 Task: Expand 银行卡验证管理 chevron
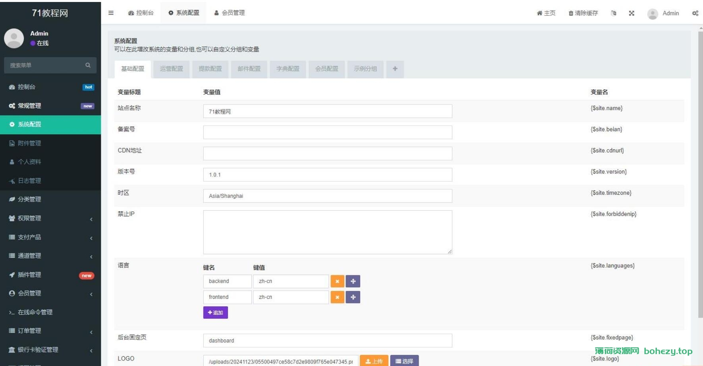[x=91, y=351]
